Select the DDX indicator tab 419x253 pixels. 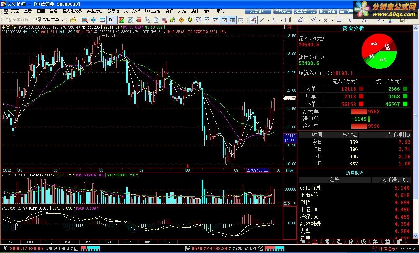click(128, 242)
